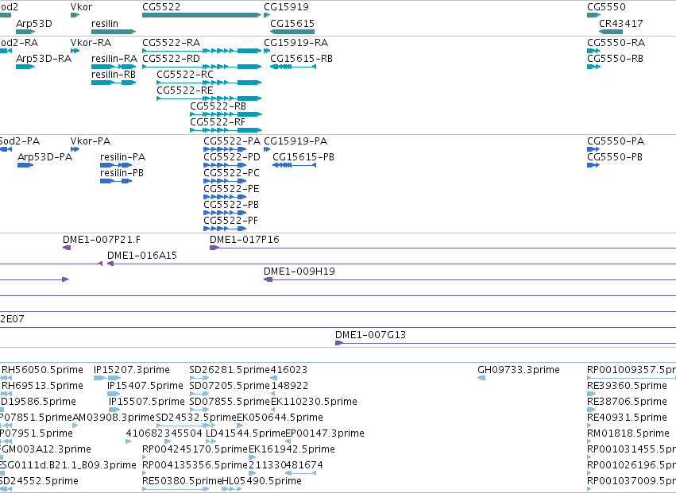Select EST IP15207.3prime label
This screenshot has width=676, height=493.
[132, 370]
